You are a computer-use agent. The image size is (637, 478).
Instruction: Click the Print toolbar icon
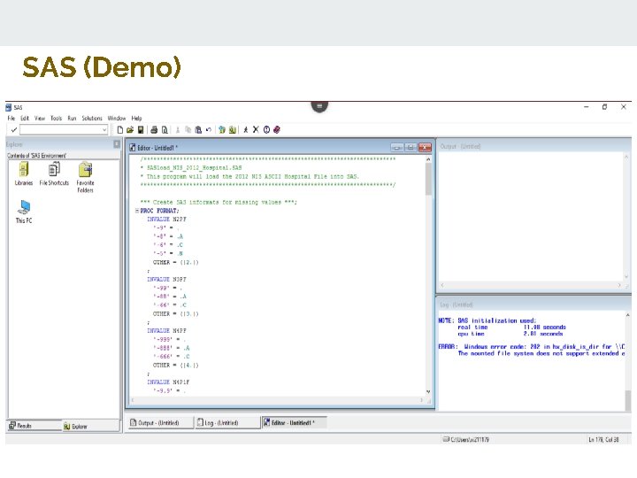coord(154,130)
